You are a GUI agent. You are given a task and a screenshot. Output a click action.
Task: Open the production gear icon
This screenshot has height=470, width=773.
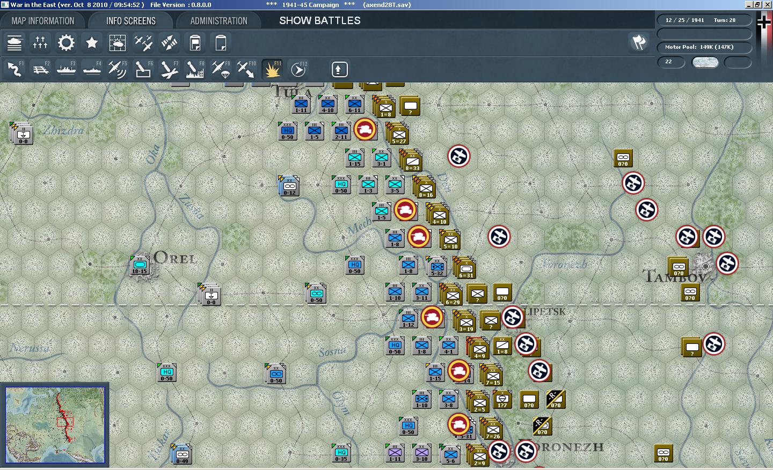pos(66,42)
